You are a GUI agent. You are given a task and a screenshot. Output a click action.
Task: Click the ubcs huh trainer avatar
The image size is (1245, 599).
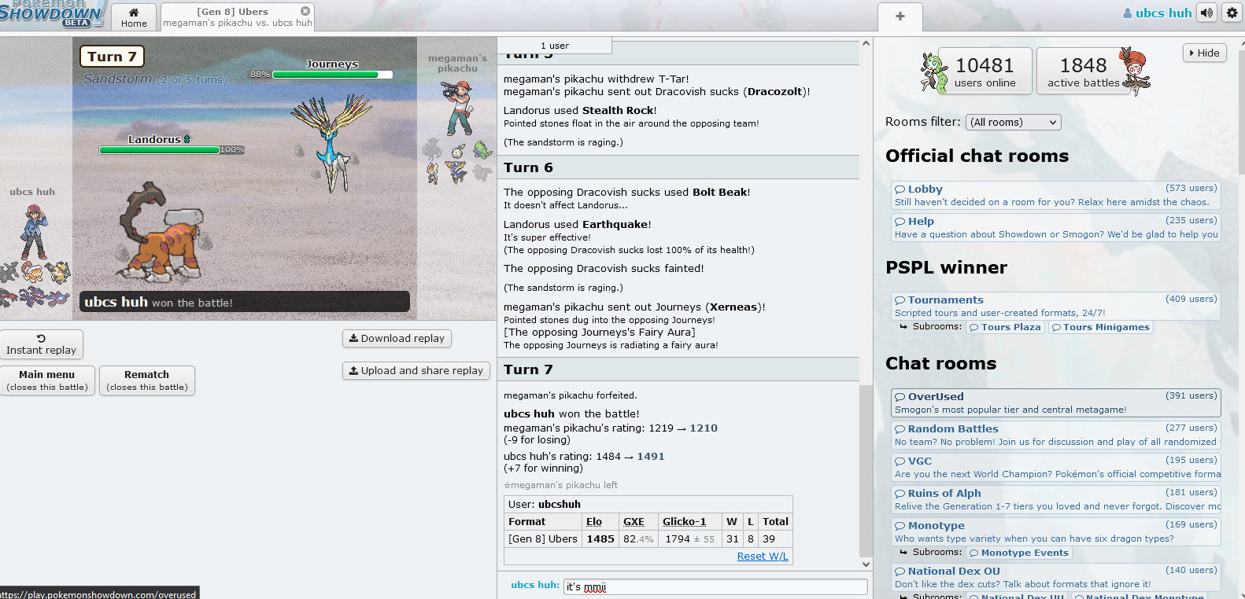[x=33, y=231]
